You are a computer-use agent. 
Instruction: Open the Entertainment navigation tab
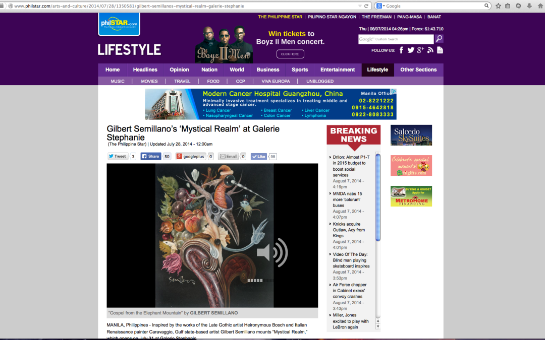(338, 70)
